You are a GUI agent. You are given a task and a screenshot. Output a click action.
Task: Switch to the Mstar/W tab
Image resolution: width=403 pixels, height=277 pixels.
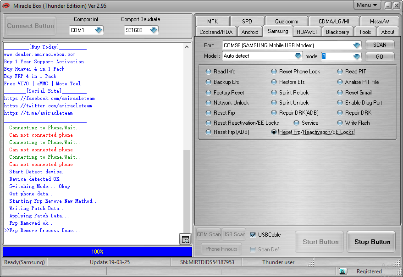380,21
